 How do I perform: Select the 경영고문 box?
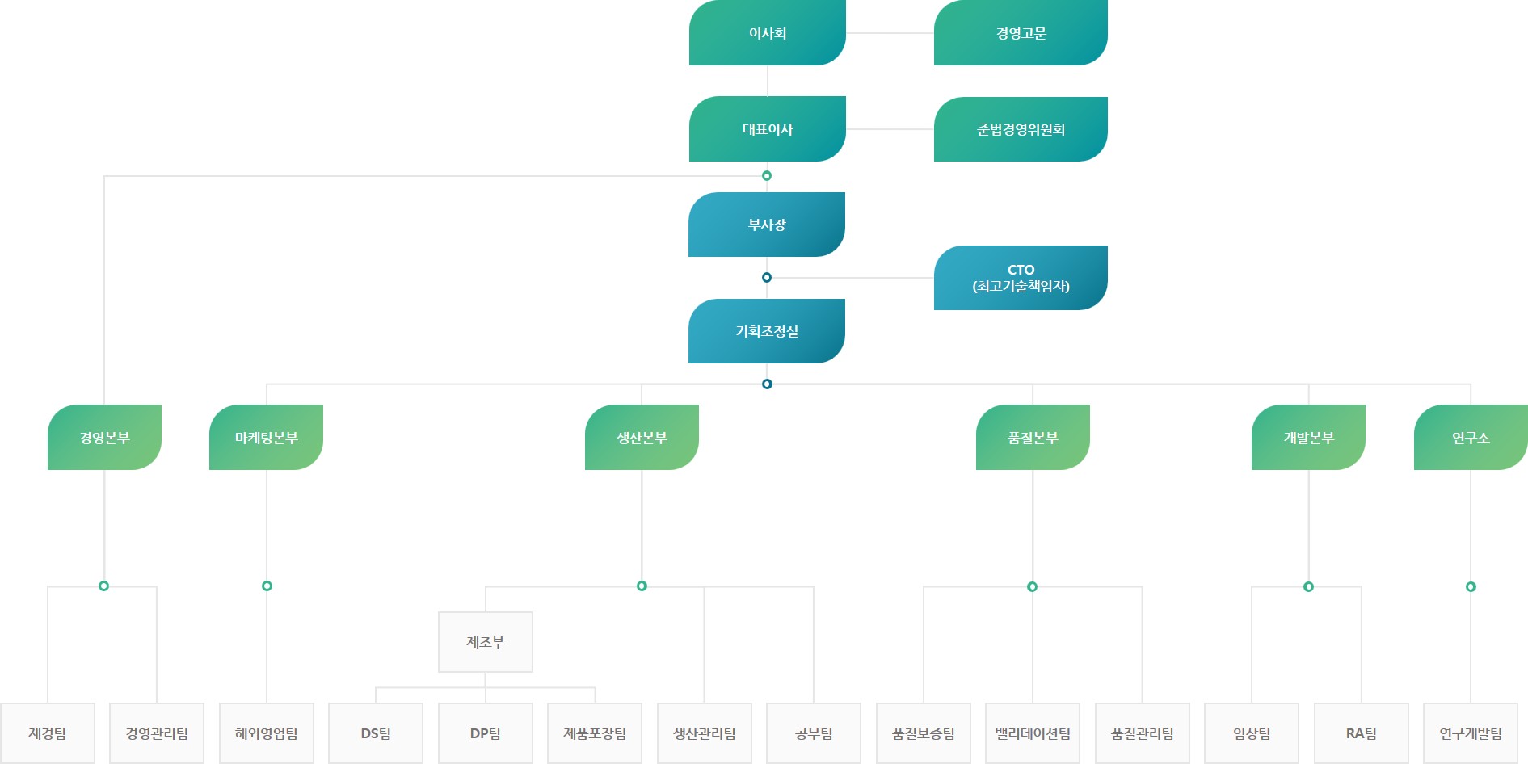[1020, 33]
